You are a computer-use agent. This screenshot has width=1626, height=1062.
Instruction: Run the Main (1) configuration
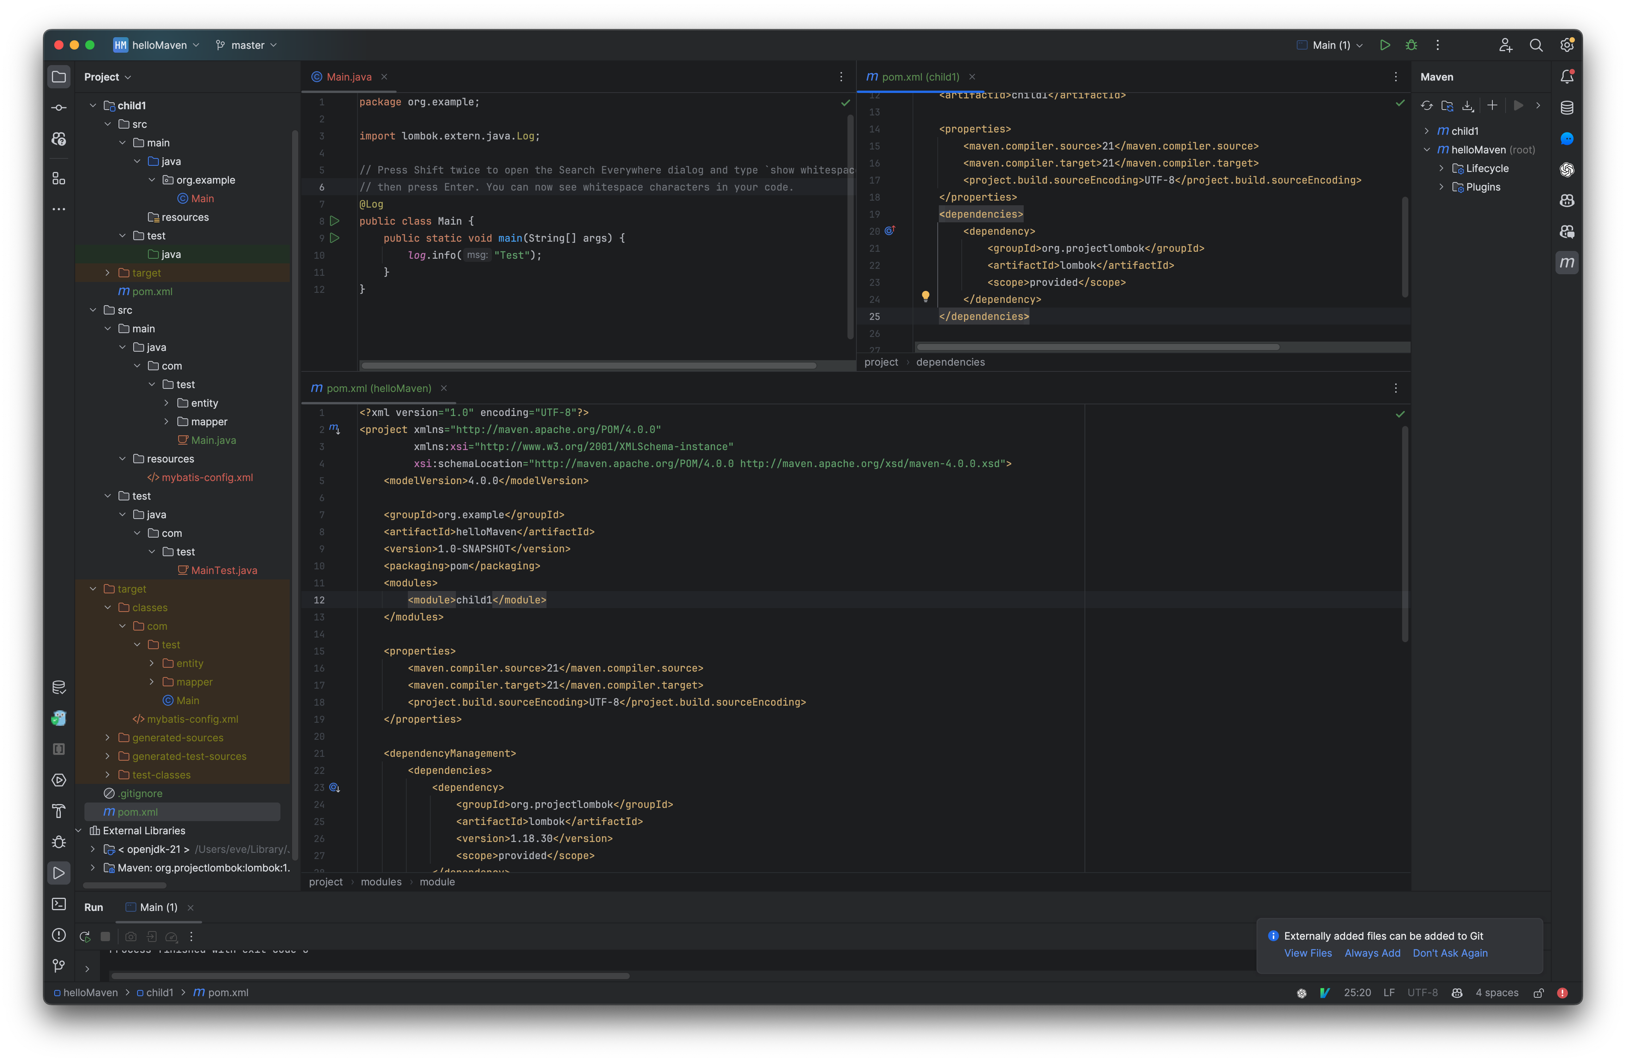tap(1385, 45)
